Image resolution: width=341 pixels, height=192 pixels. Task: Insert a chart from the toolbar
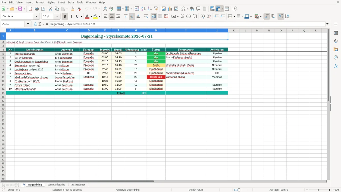(170, 9)
